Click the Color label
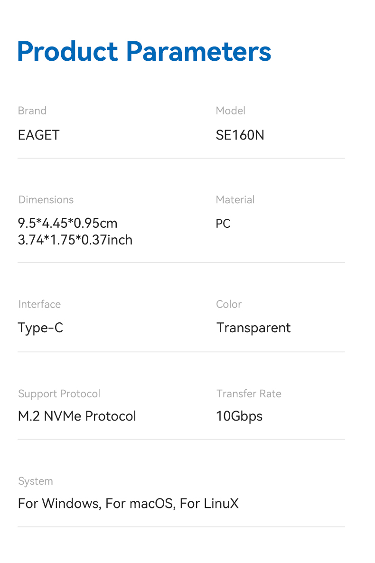 point(229,304)
